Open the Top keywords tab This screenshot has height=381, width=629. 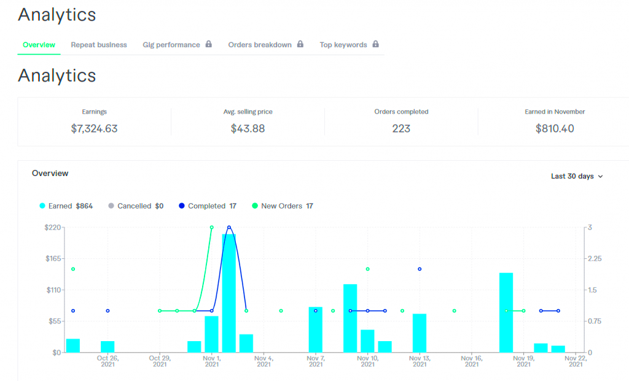pyautogui.click(x=343, y=45)
